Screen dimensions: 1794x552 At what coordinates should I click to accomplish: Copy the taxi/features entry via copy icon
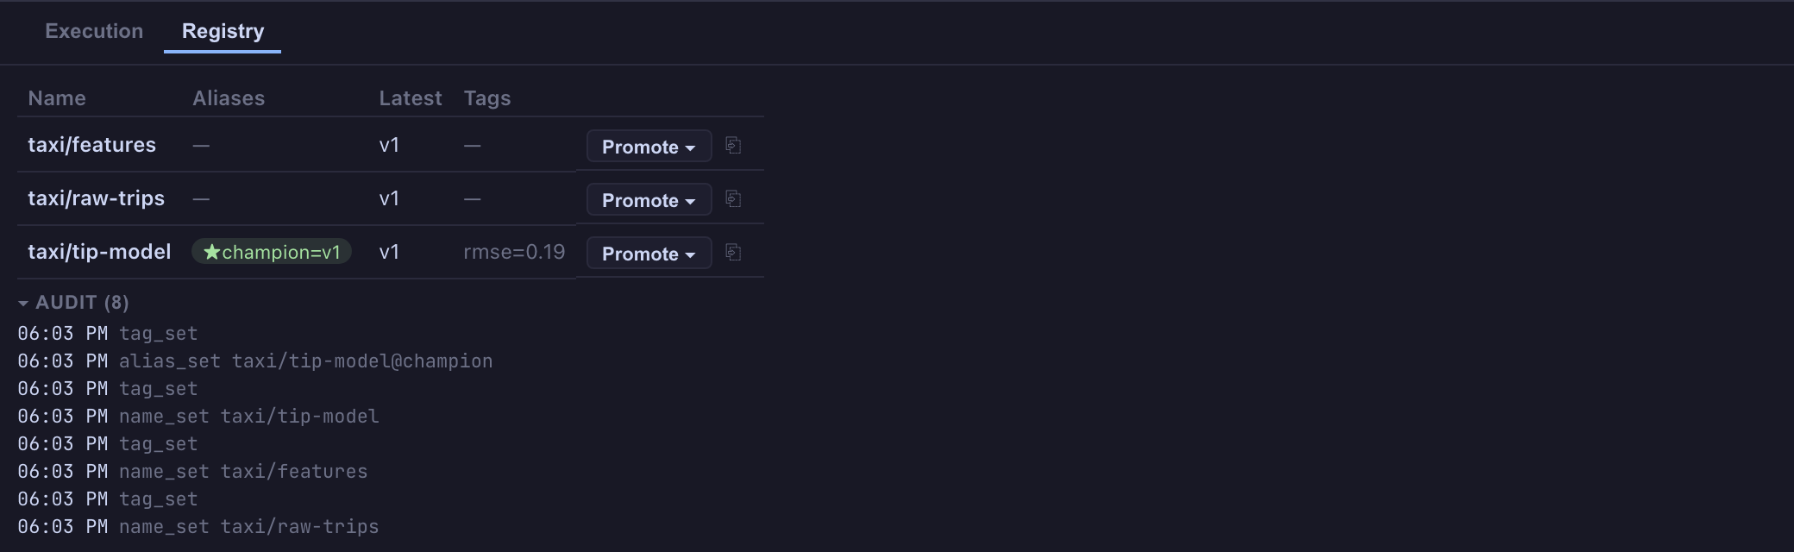pos(733,145)
